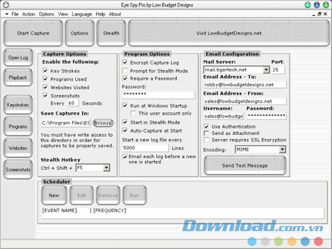Toggle Email each log checkbox
This screenshot has height=249, width=332.
[125, 157]
